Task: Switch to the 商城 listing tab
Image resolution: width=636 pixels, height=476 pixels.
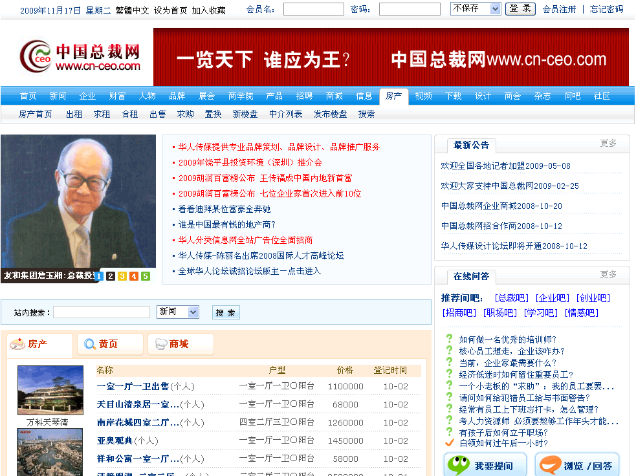Action: coord(181,344)
